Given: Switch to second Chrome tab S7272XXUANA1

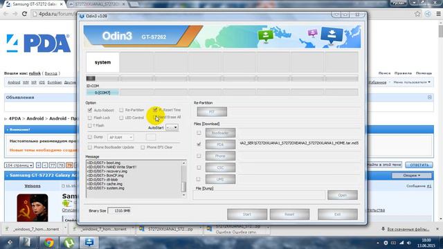Looking at the screenshot, I should (x=97, y=4).
